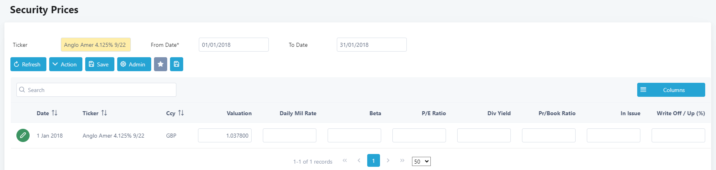716x170 pixels.
Task: Click the grid Search box
Action: pyautogui.click(x=96, y=90)
